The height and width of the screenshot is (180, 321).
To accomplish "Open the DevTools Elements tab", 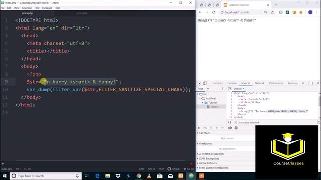I will point(217,83).
